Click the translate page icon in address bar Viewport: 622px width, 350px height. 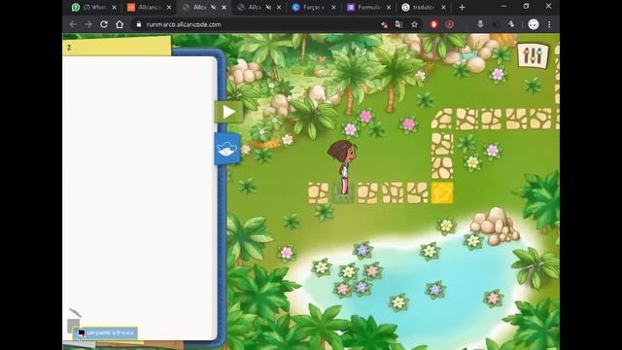click(398, 24)
